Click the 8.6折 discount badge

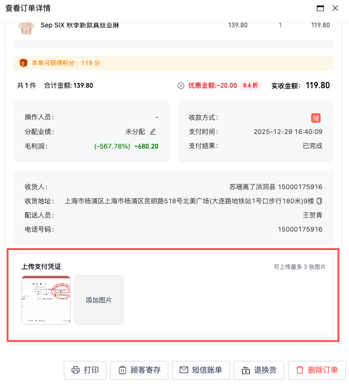pyautogui.click(x=251, y=85)
